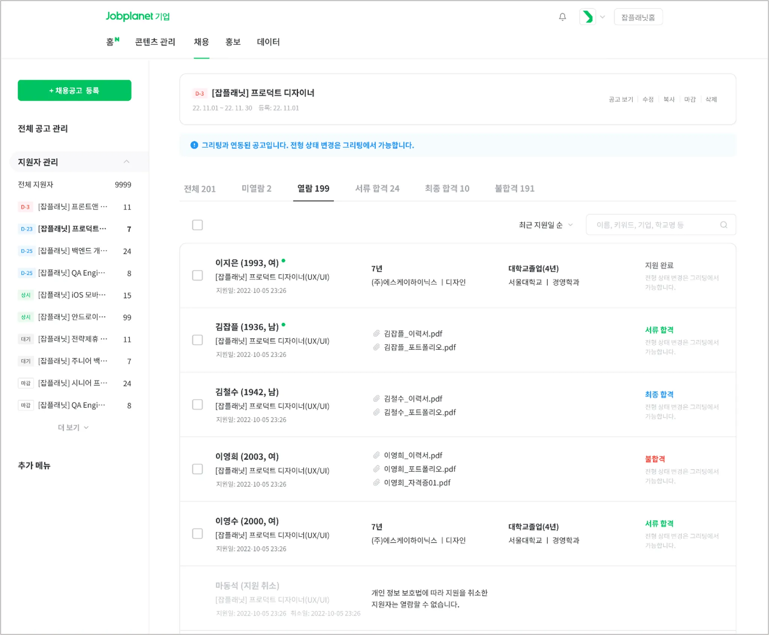Click the 공고 보기 link
Viewport: 769px width, 635px height.
(x=620, y=99)
